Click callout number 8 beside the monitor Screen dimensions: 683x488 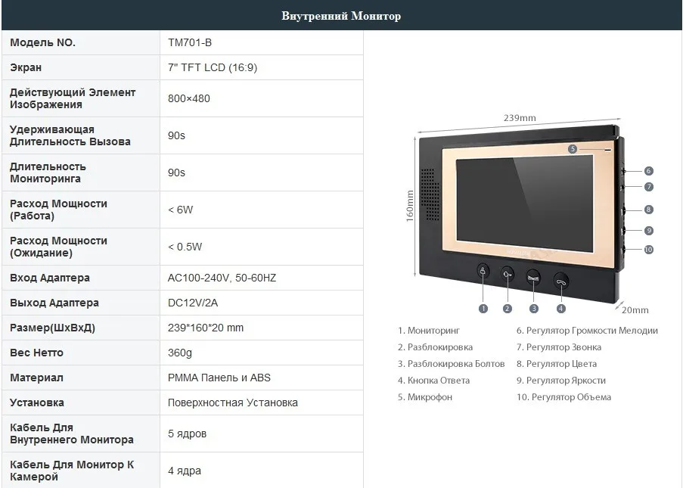pyautogui.click(x=649, y=210)
